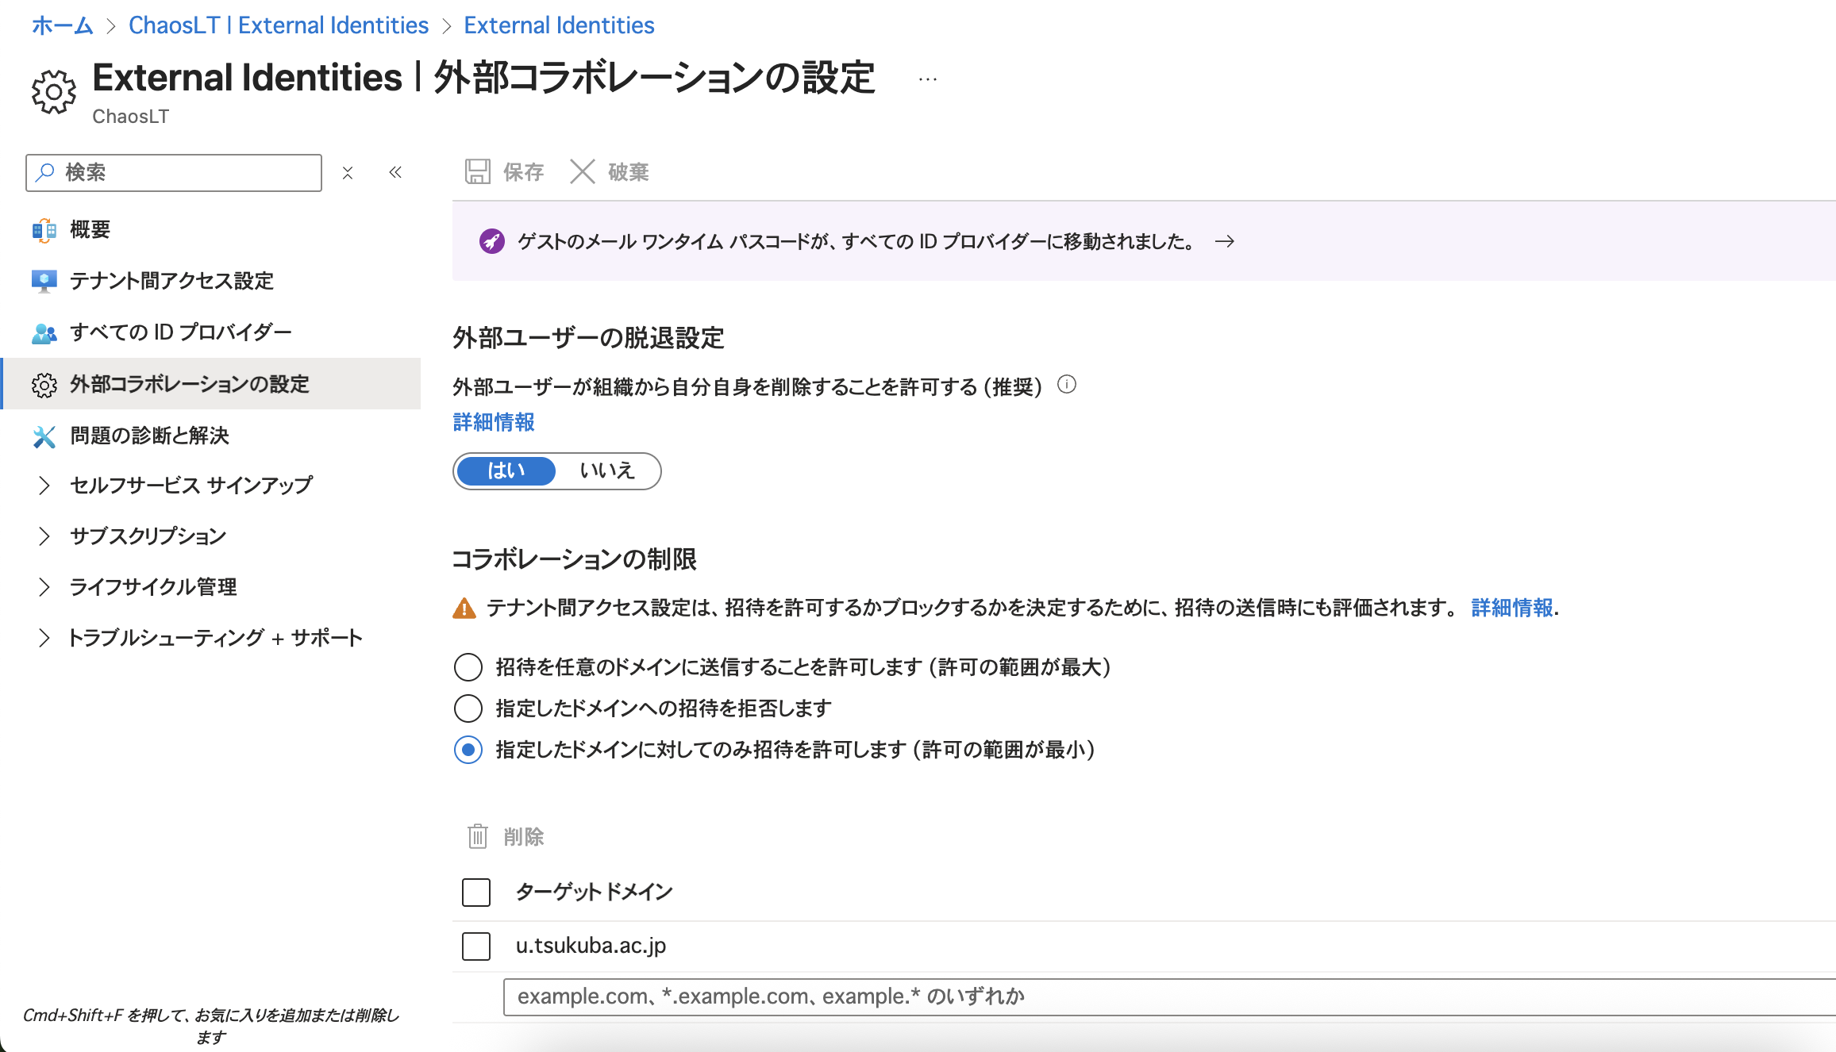Click the delete (削除) trash icon

pos(478,836)
